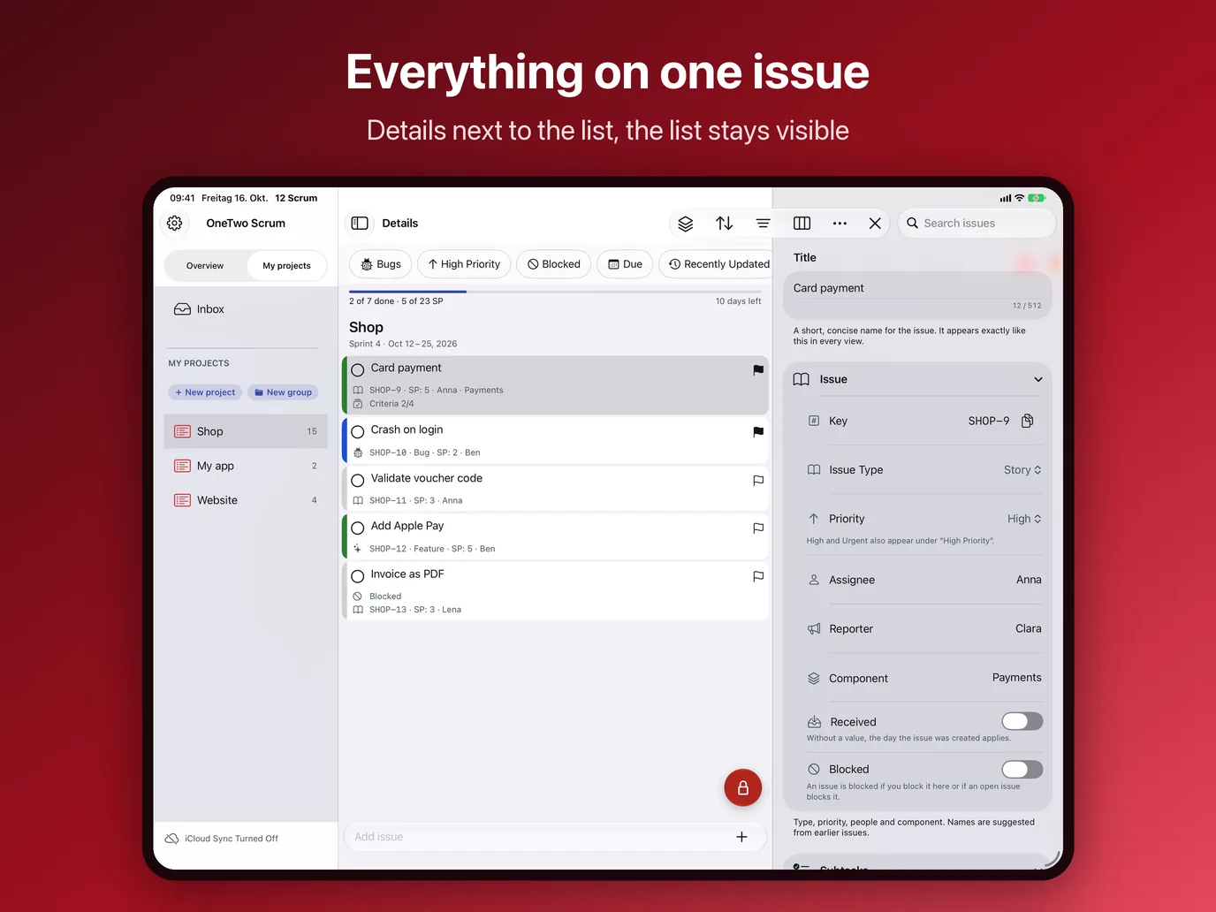
Task: Flag the Add Apple Pay issue
Action: coord(758,528)
